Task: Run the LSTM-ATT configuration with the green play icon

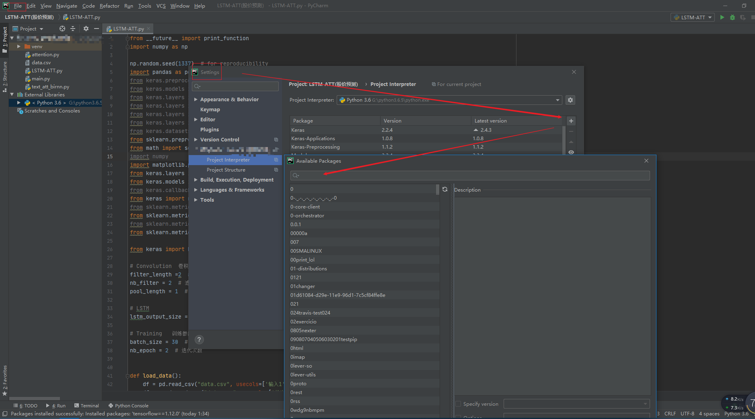Action: [x=722, y=17]
